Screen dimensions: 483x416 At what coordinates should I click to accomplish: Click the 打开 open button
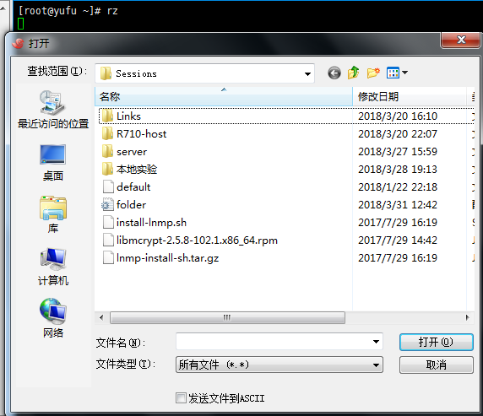[x=437, y=342]
